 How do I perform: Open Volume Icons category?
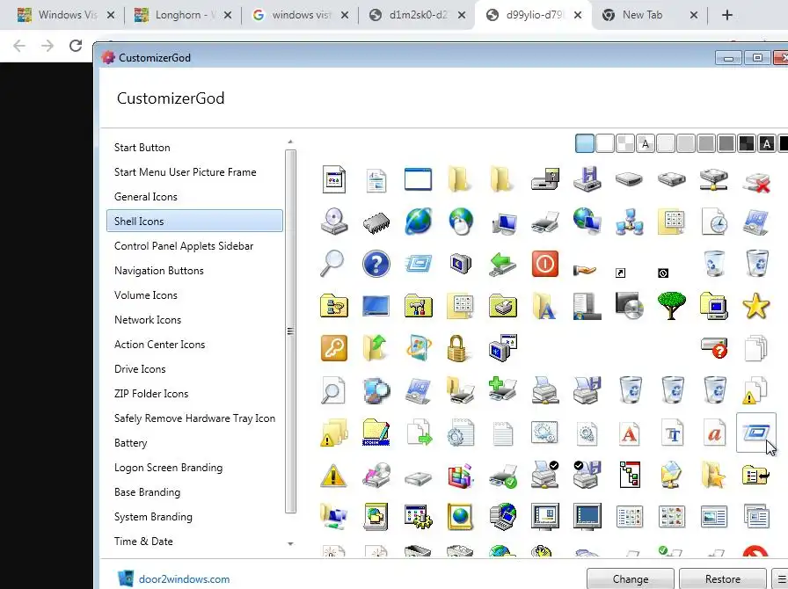coord(146,295)
